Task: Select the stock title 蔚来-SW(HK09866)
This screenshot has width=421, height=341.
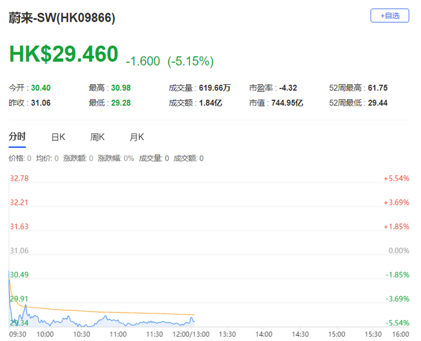Action: (62, 18)
